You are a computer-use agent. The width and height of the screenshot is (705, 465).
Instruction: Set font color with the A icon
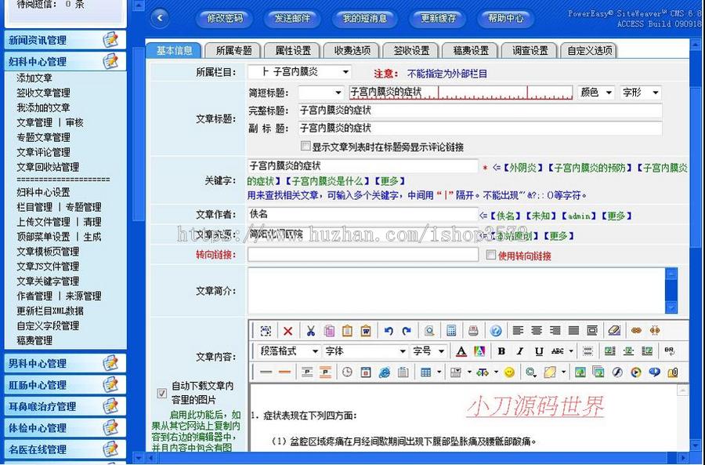click(x=460, y=352)
